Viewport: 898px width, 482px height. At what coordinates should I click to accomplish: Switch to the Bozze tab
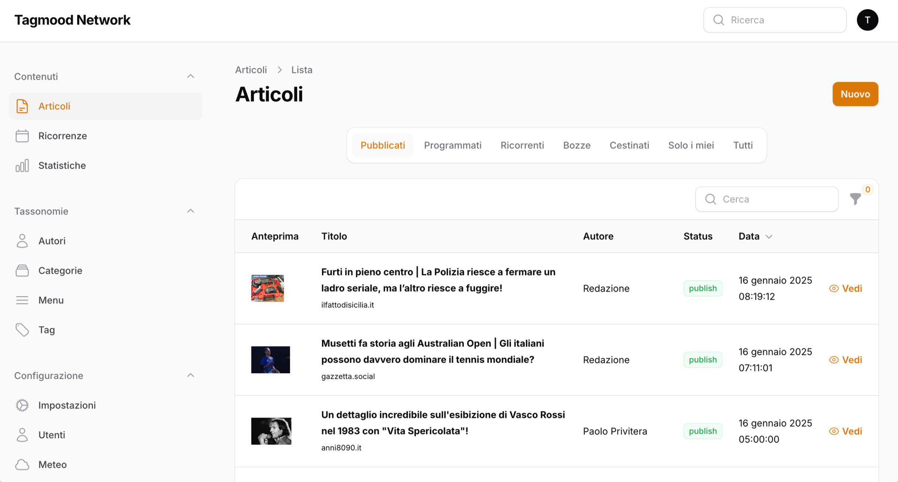[576, 145]
